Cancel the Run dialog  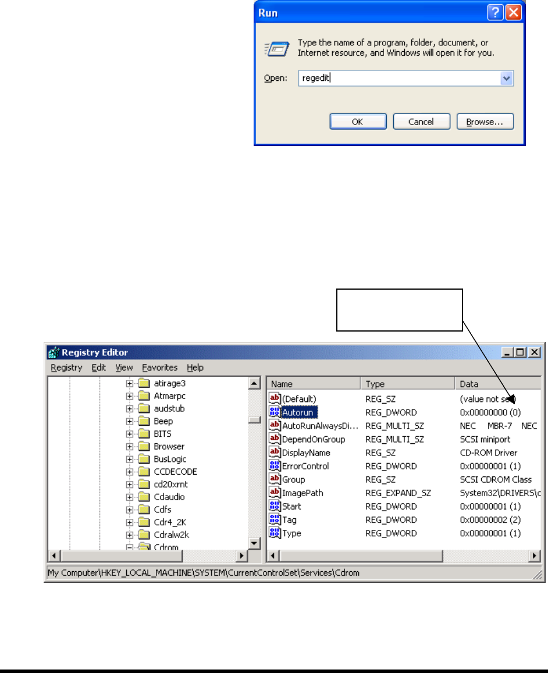point(421,122)
